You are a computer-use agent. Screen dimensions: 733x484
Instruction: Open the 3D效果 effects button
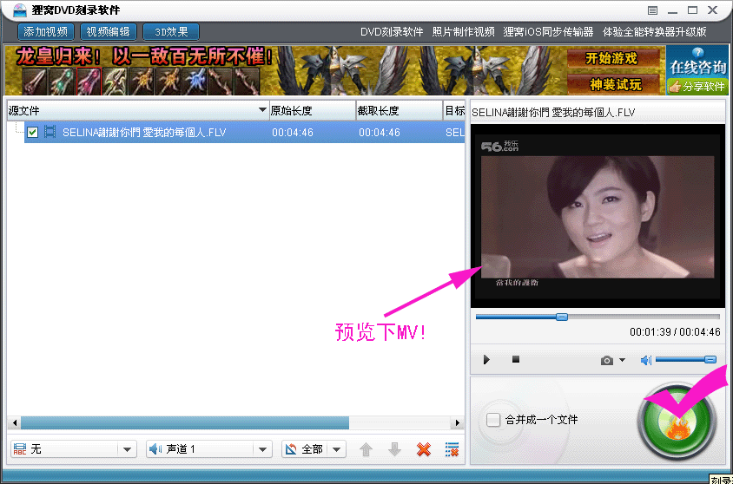pyautogui.click(x=171, y=32)
